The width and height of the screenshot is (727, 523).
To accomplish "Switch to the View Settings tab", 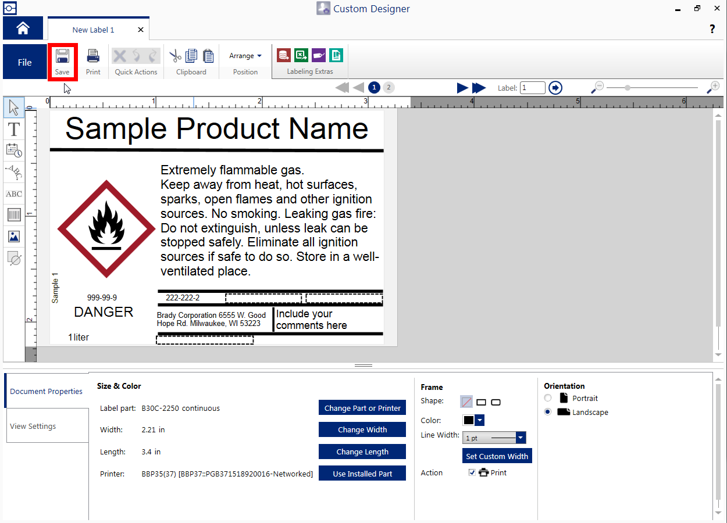I will (33, 426).
